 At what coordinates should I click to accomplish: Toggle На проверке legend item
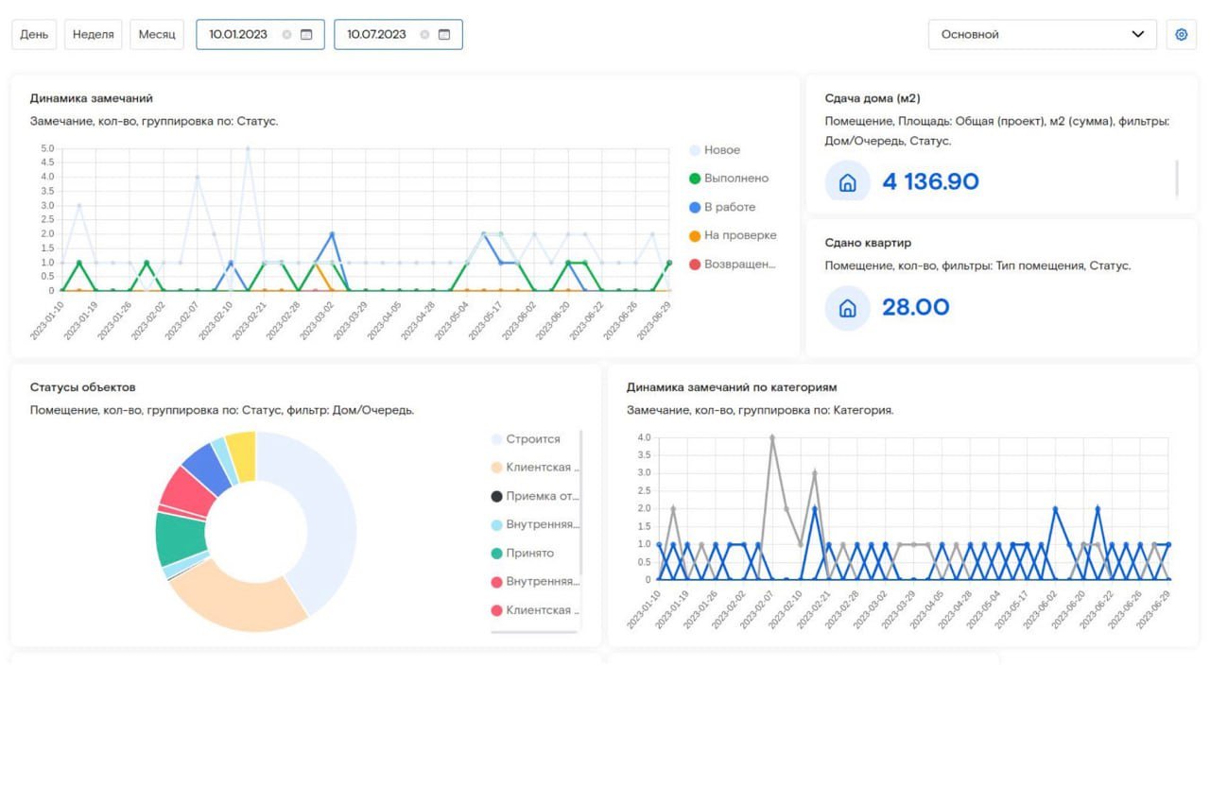[739, 235]
